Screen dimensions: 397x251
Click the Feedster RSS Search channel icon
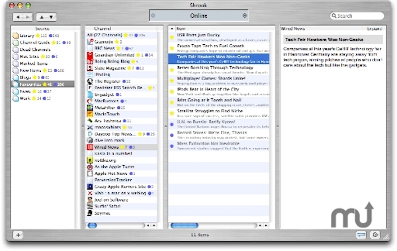pyautogui.click(x=90, y=88)
